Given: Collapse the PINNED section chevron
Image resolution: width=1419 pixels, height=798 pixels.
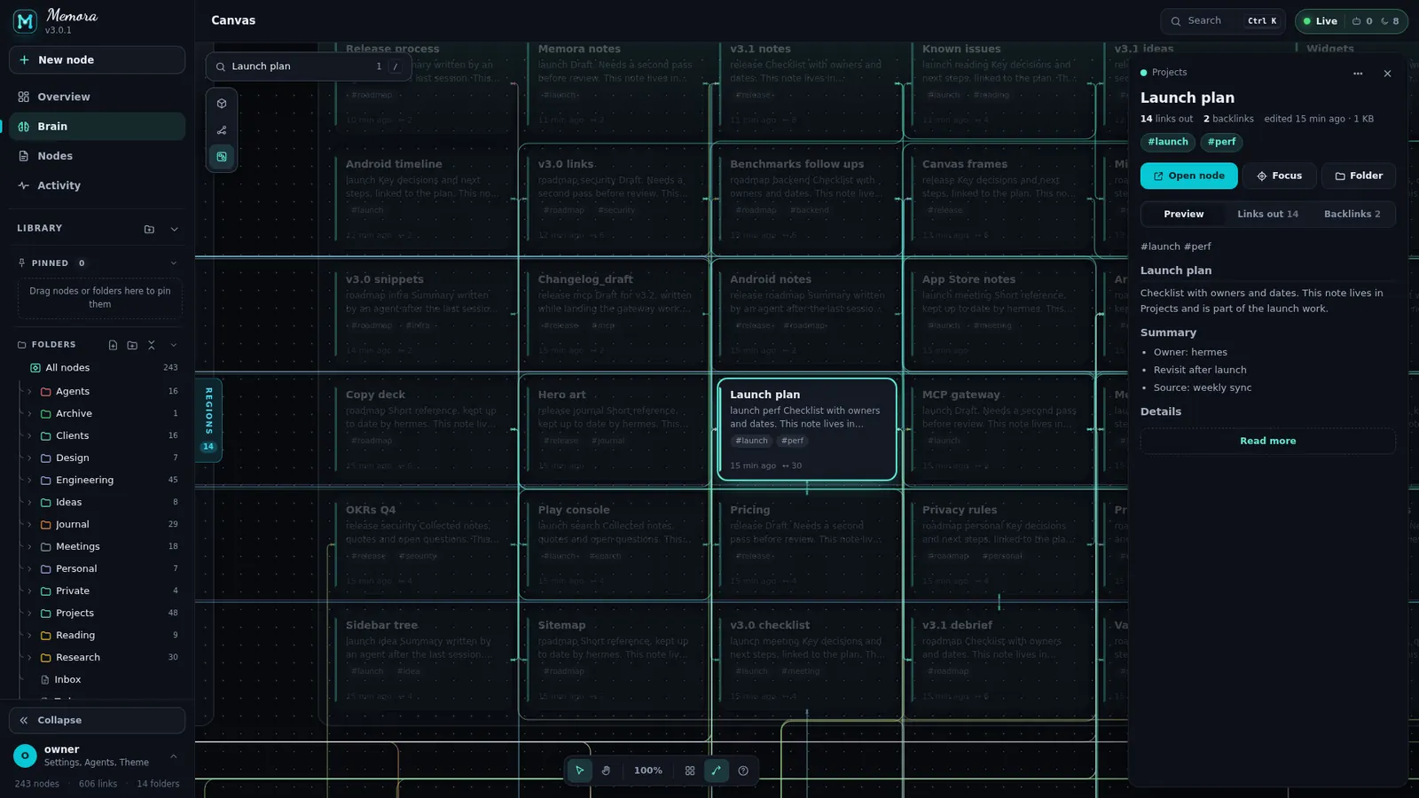Looking at the screenshot, I should point(174,263).
